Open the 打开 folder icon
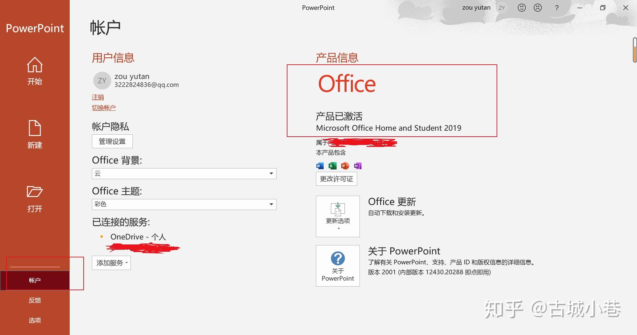 [x=35, y=192]
